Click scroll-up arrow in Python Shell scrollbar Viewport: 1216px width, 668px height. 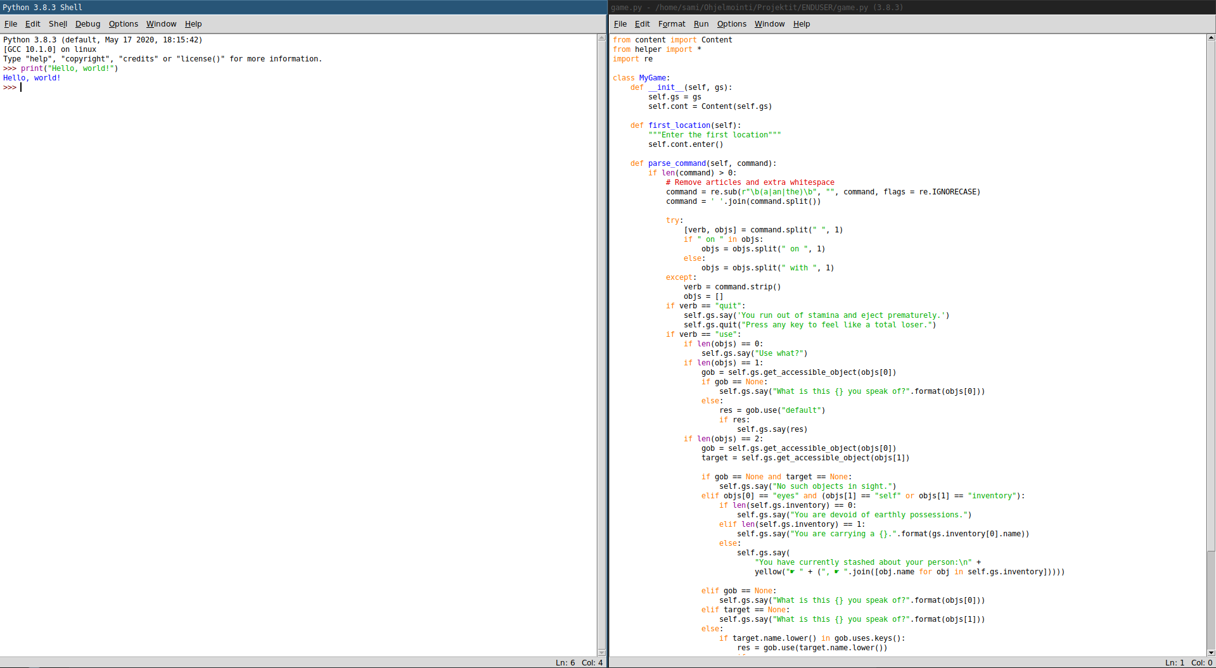click(x=602, y=38)
